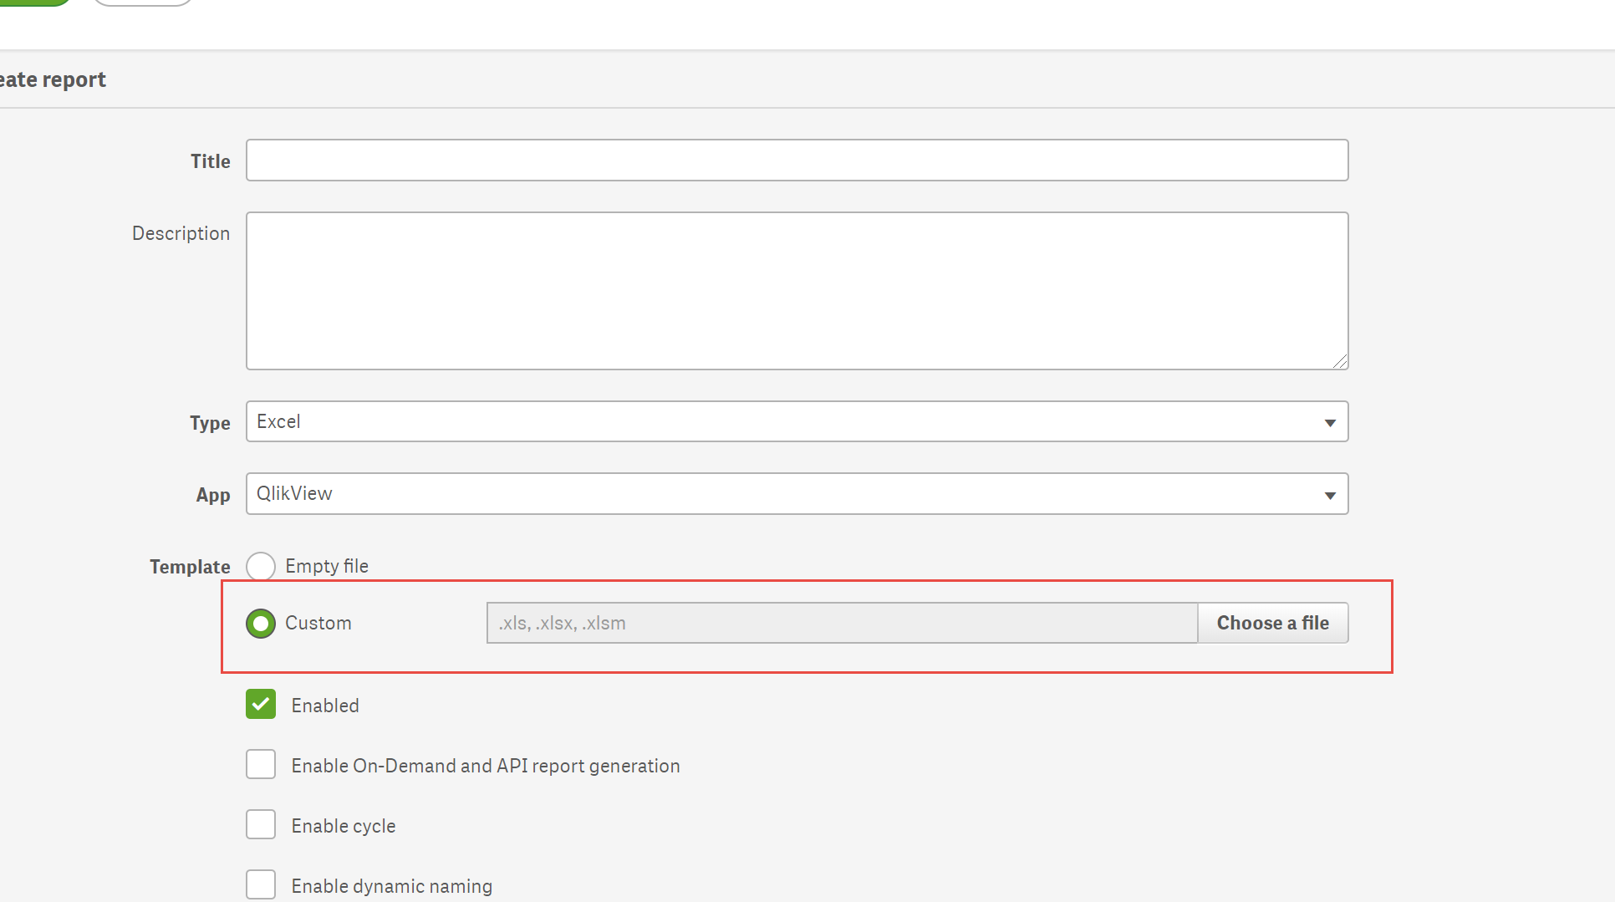Image resolution: width=1615 pixels, height=902 pixels.
Task: Click the Type field label
Action: point(210,423)
